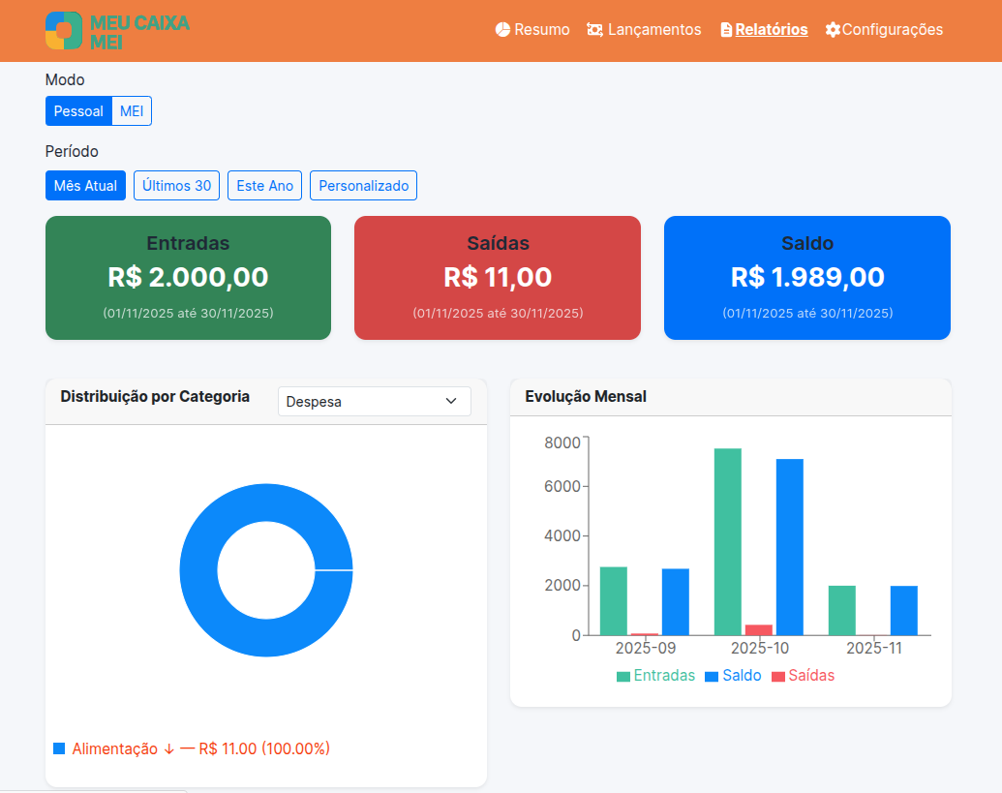Viewport: 1002px width, 793px height.
Task: Click the blue donut chart ring
Action: pyautogui.click(x=198, y=570)
